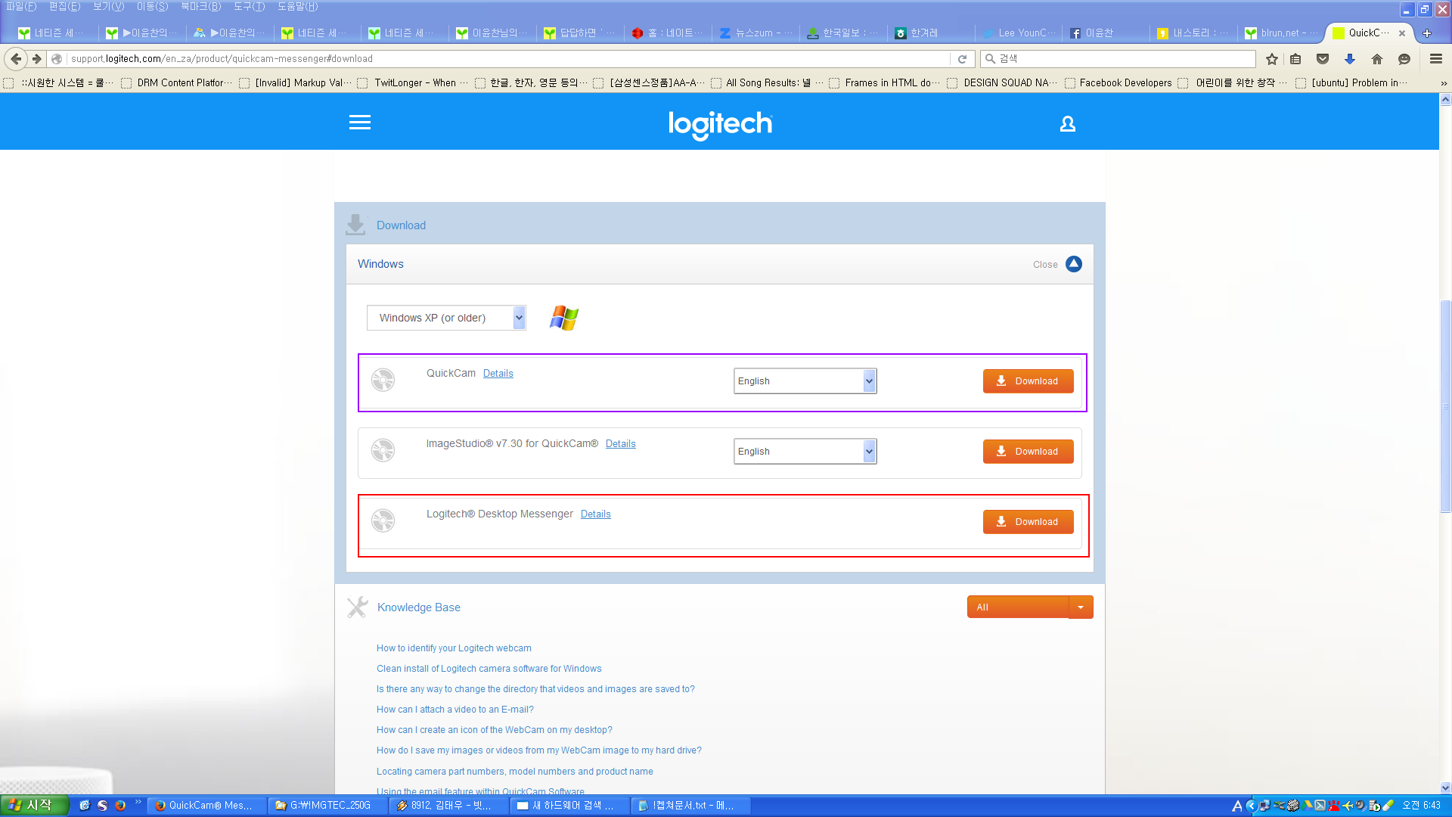Image resolution: width=1452 pixels, height=817 pixels.
Task: Collapse Windows section with Close arrow
Action: [x=1073, y=264]
